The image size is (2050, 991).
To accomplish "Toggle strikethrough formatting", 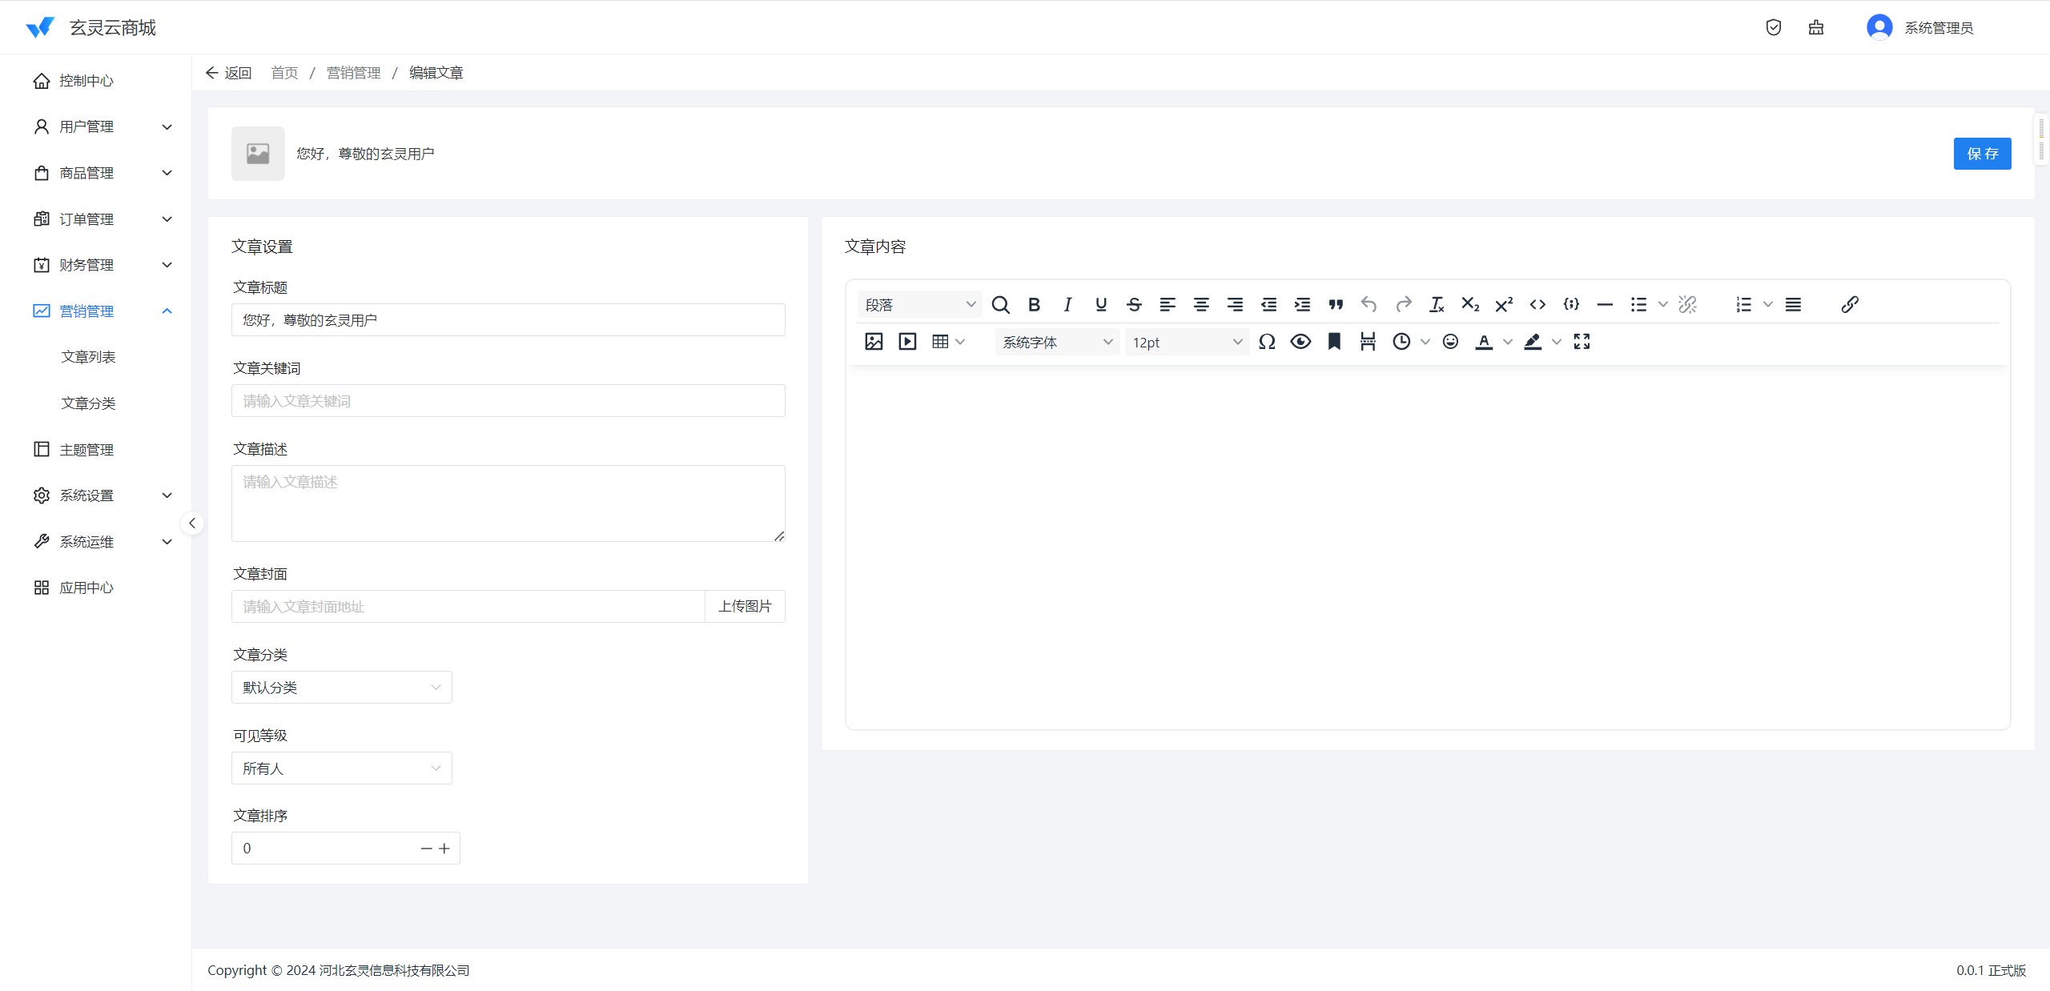I will pyautogui.click(x=1134, y=304).
